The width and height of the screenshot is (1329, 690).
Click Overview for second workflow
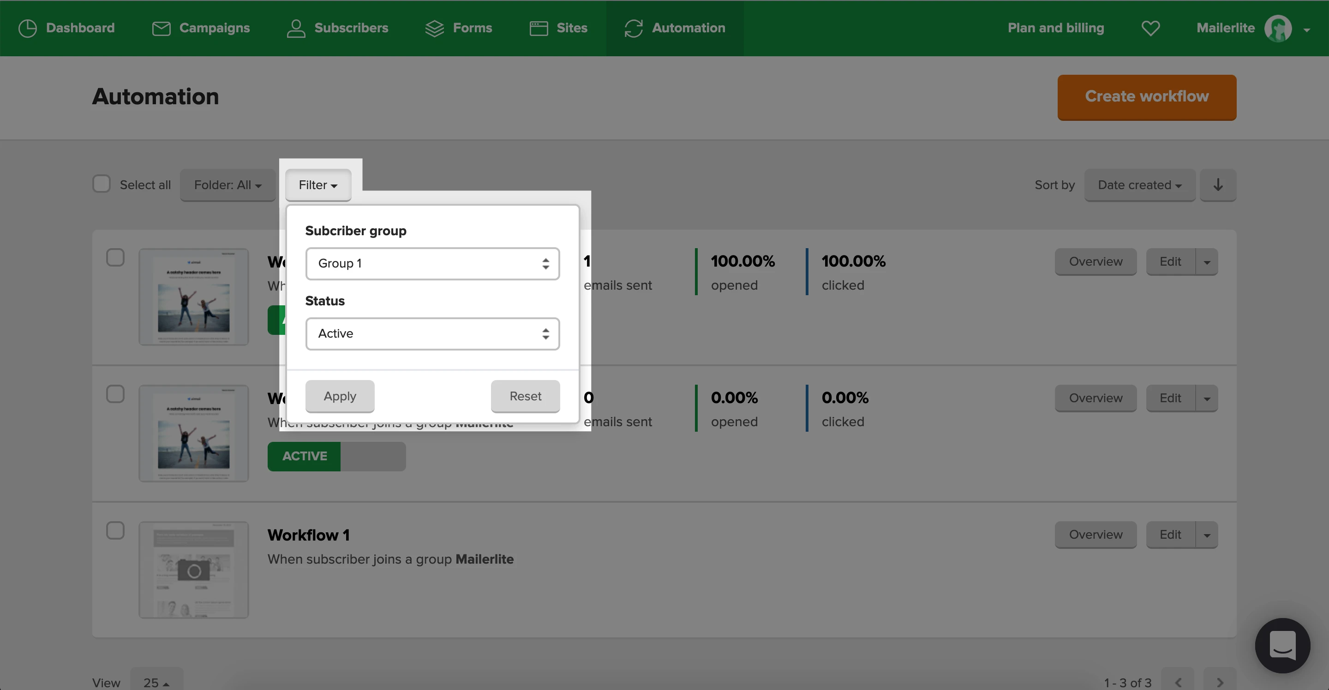[x=1096, y=399]
